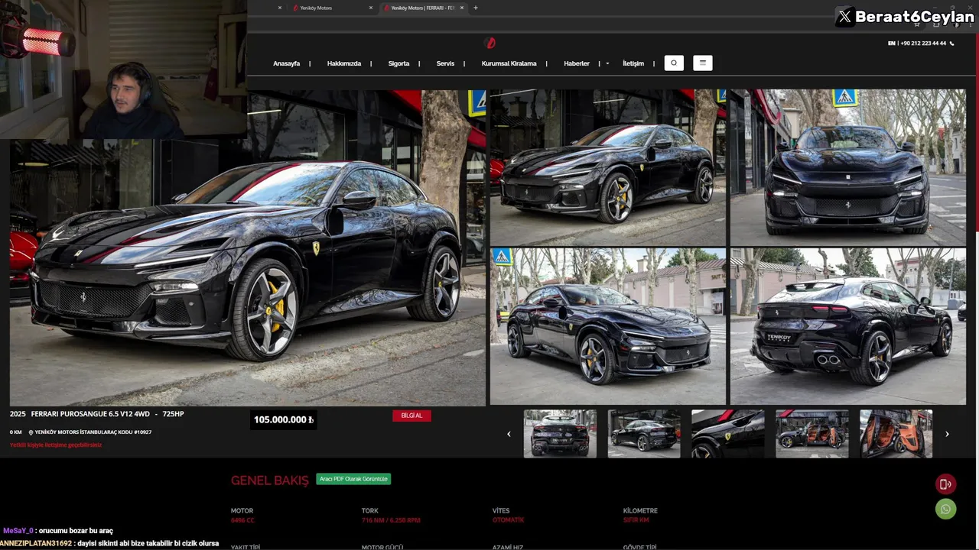Select third strip thumbnail fender badge close-up
This screenshot has width=979, height=550.
[x=728, y=434]
